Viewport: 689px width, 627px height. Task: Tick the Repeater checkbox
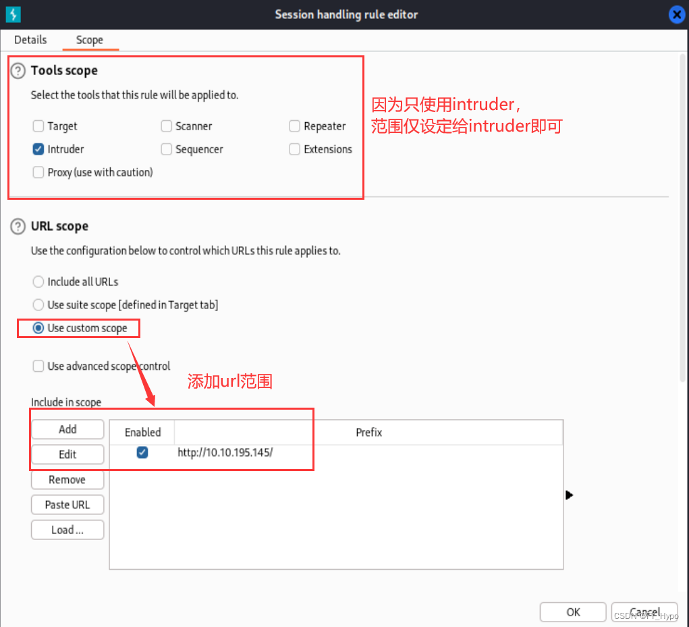pyautogui.click(x=294, y=126)
